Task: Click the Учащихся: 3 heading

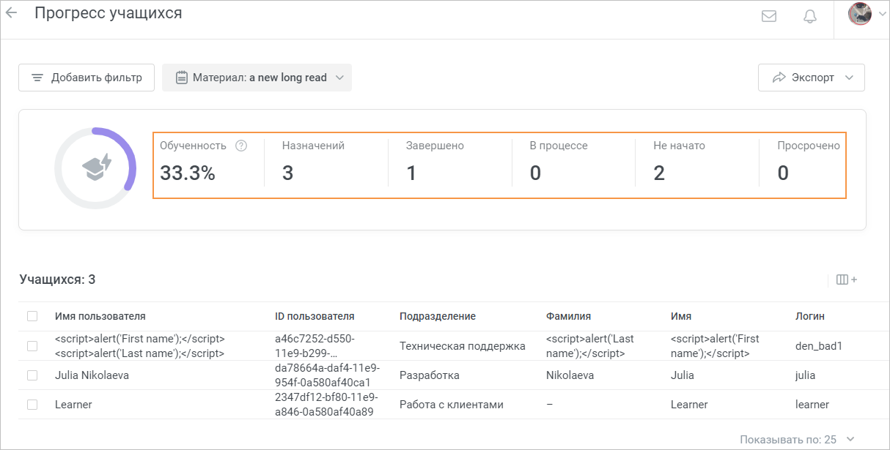Action: 57,280
